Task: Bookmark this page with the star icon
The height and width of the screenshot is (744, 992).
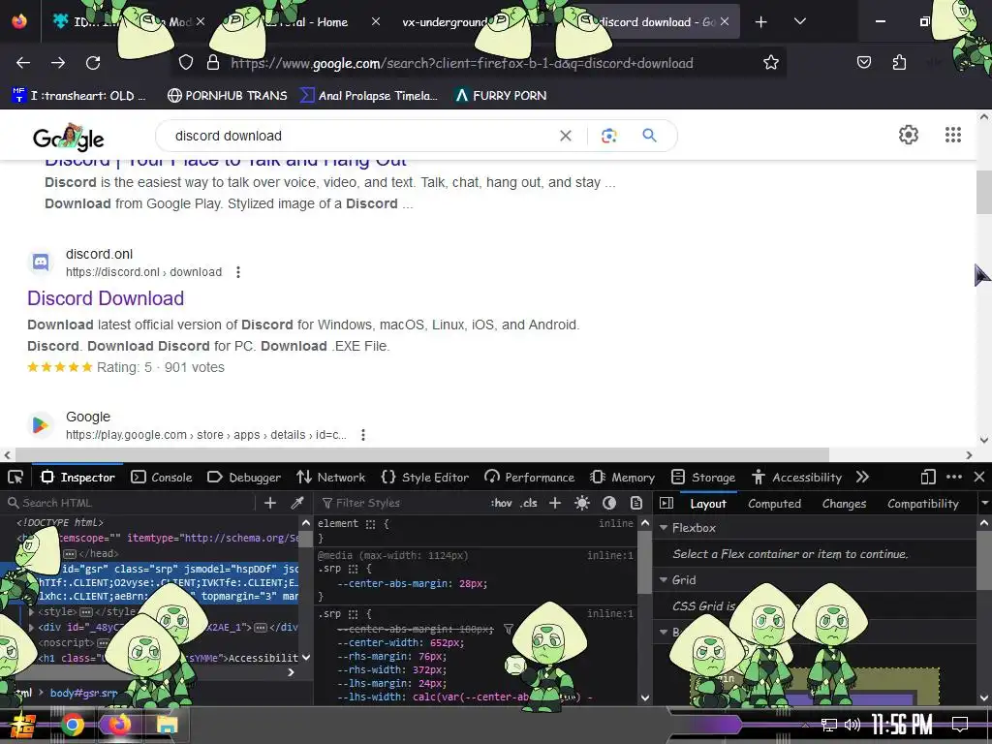Action: [770, 62]
